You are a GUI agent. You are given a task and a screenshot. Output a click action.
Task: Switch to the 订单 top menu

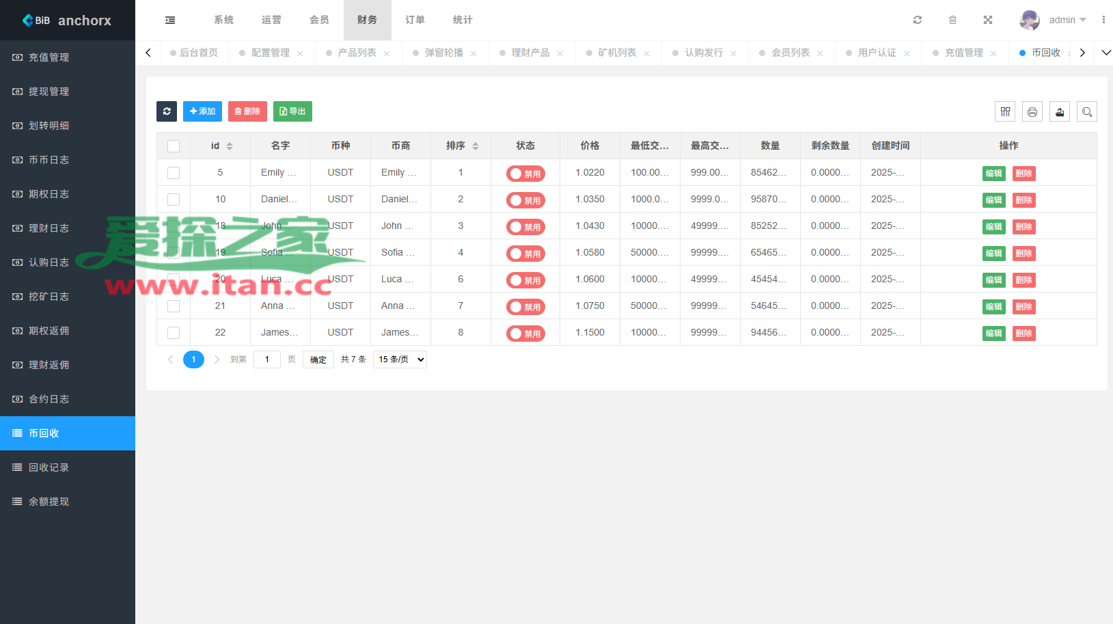[415, 21]
